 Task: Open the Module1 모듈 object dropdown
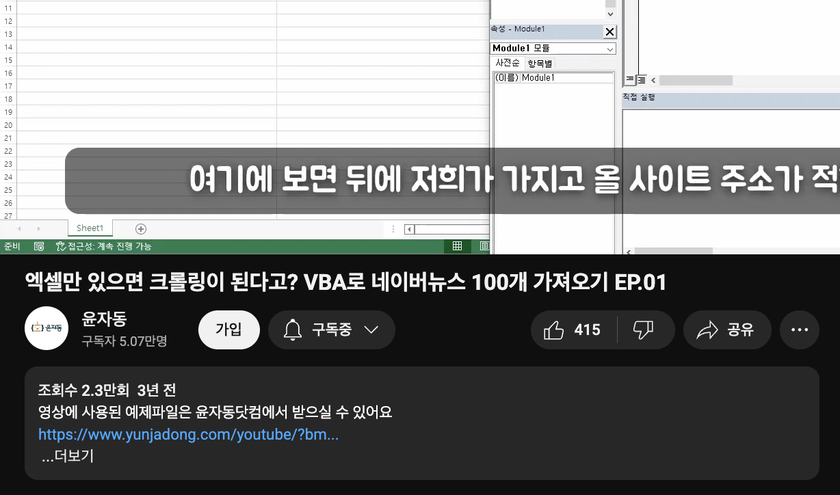click(x=610, y=49)
